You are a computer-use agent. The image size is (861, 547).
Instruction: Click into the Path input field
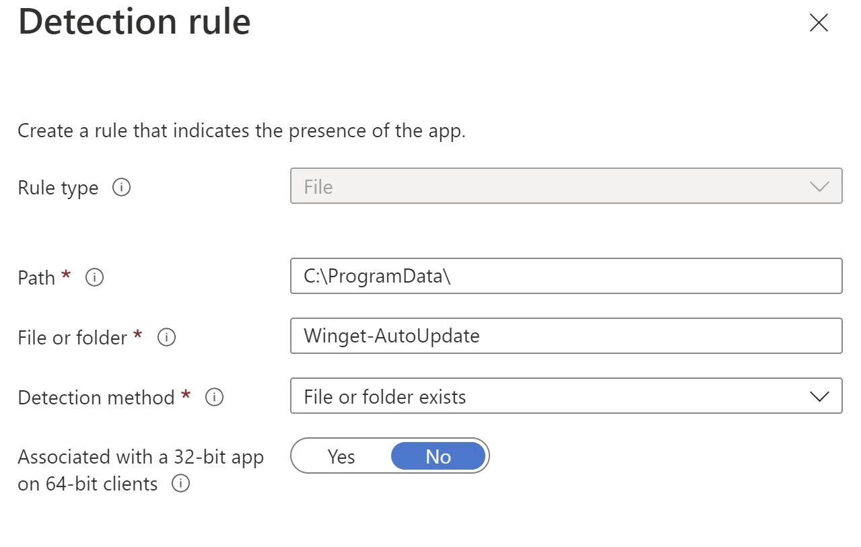click(566, 276)
